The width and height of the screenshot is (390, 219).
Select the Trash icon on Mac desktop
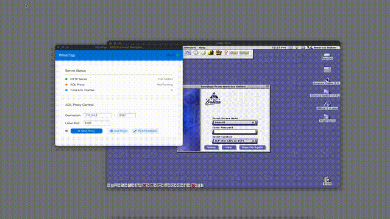pyautogui.click(x=327, y=181)
